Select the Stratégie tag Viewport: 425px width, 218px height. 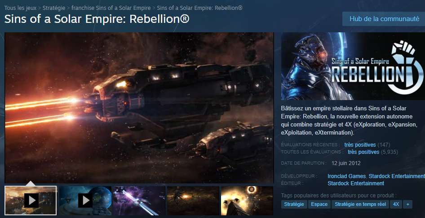(x=294, y=205)
